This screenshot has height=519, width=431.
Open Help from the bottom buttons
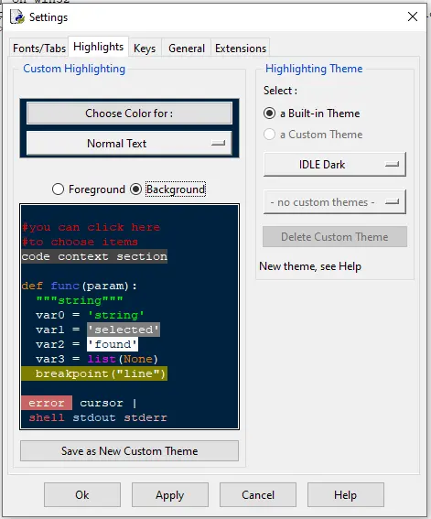346,495
